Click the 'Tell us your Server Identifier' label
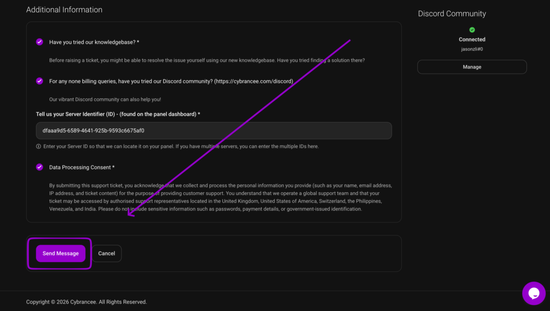The height and width of the screenshot is (311, 550). click(x=118, y=114)
